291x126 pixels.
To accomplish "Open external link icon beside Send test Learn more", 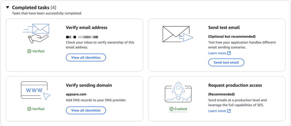I will pos(229,53).
